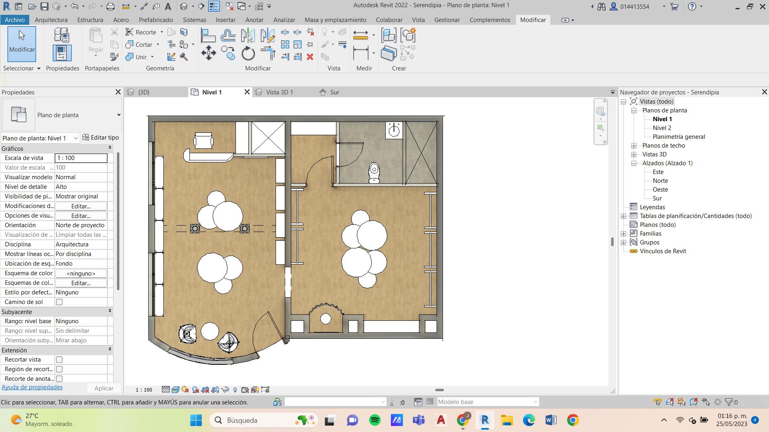Click the red Delete X icon
Screen dimensions: 769x432
310,57
